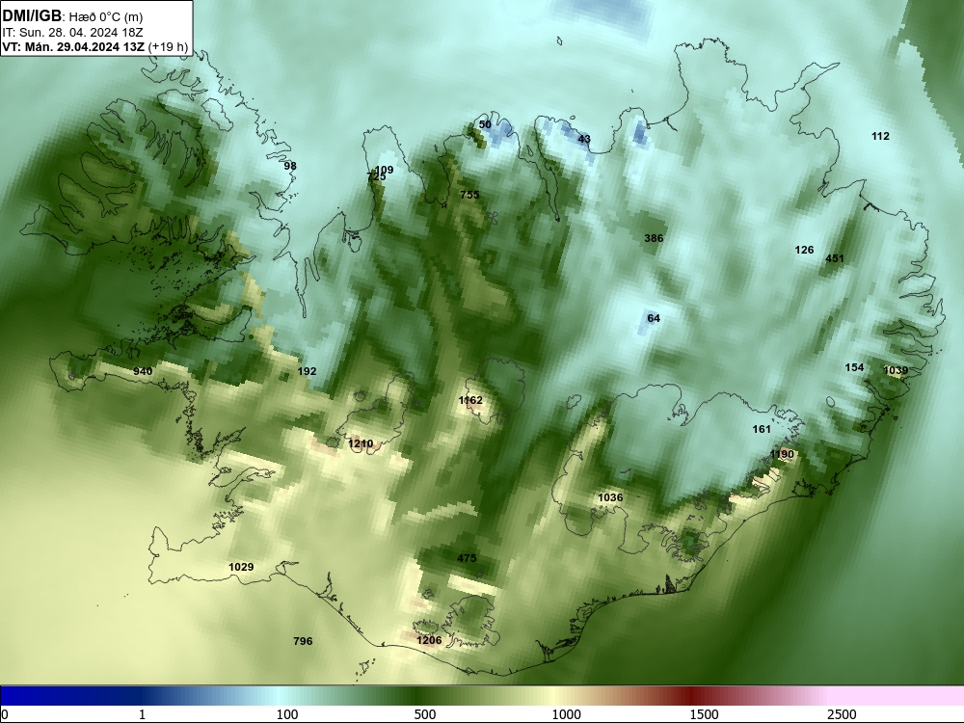Image resolution: width=964 pixels, height=723 pixels.
Task: Click the map value 1190
Action: 782,454
